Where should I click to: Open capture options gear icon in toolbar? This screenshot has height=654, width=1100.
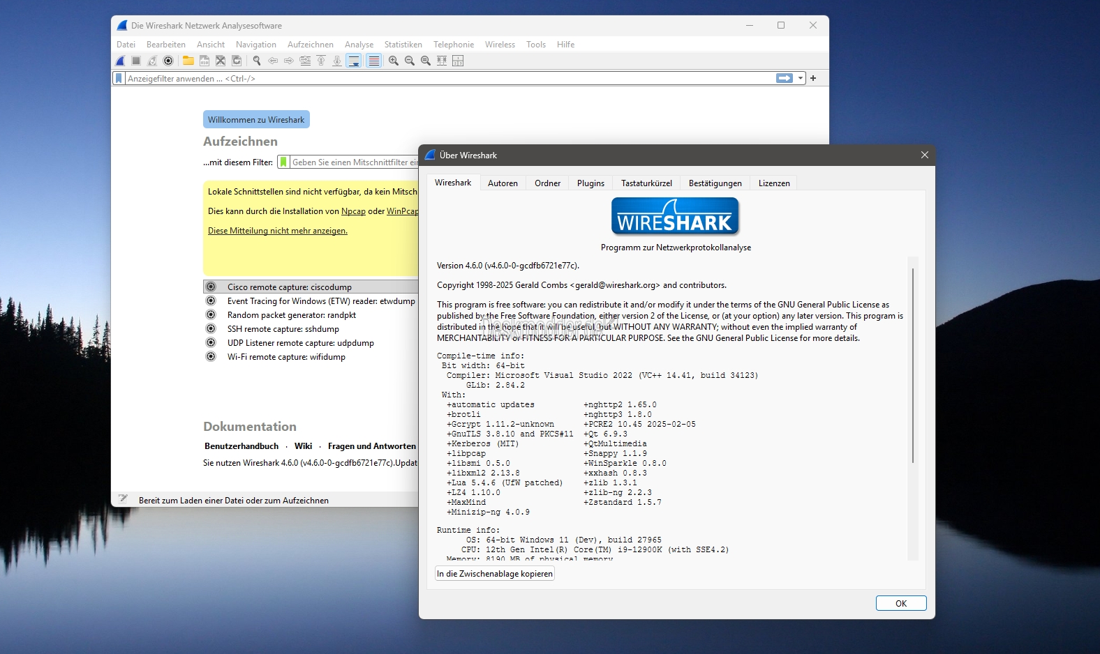[x=168, y=61]
